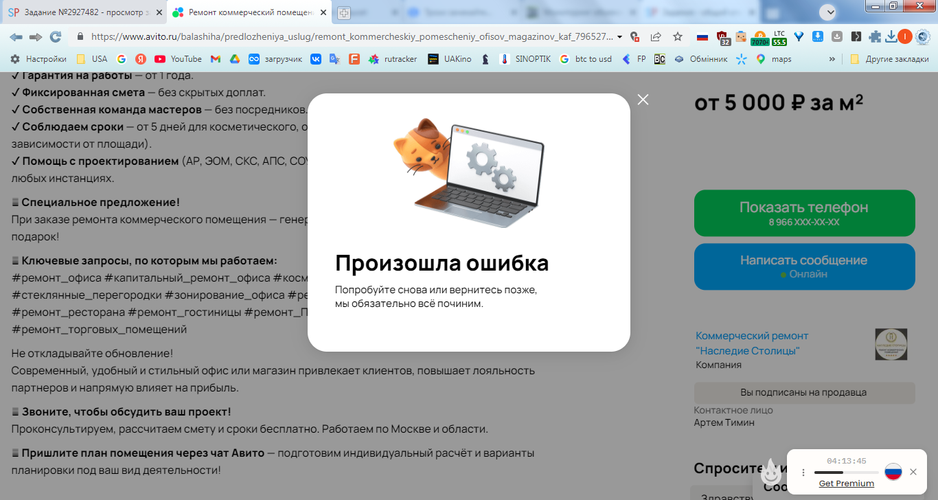
Task: Open the Bitcoin price ticker extension
Action: pyautogui.click(x=759, y=38)
